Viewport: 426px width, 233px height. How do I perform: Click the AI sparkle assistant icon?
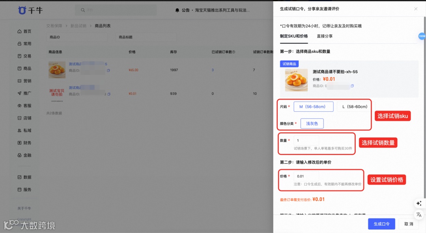419,203
